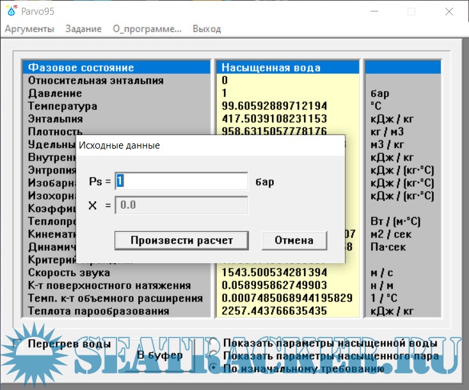Click the Выход menu item
The height and width of the screenshot is (390, 469).
(207, 29)
